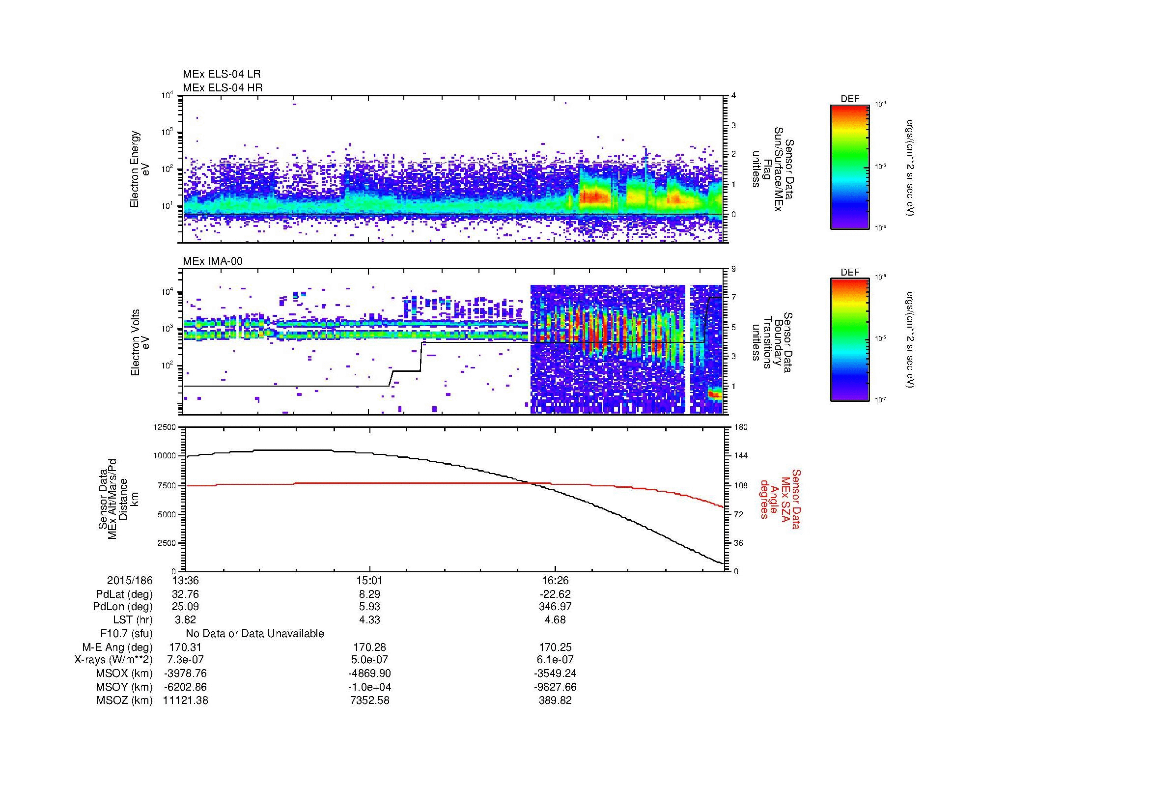This screenshot has height=812, width=1149.
Task: Click the PdLat value '-22.62'
Action: [x=556, y=594]
